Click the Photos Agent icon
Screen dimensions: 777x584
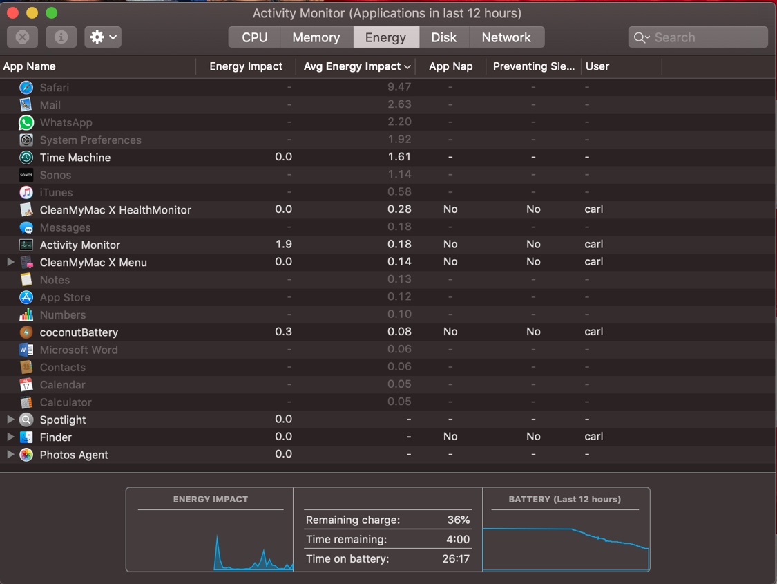pyautogui.click(x=26, y=455)
